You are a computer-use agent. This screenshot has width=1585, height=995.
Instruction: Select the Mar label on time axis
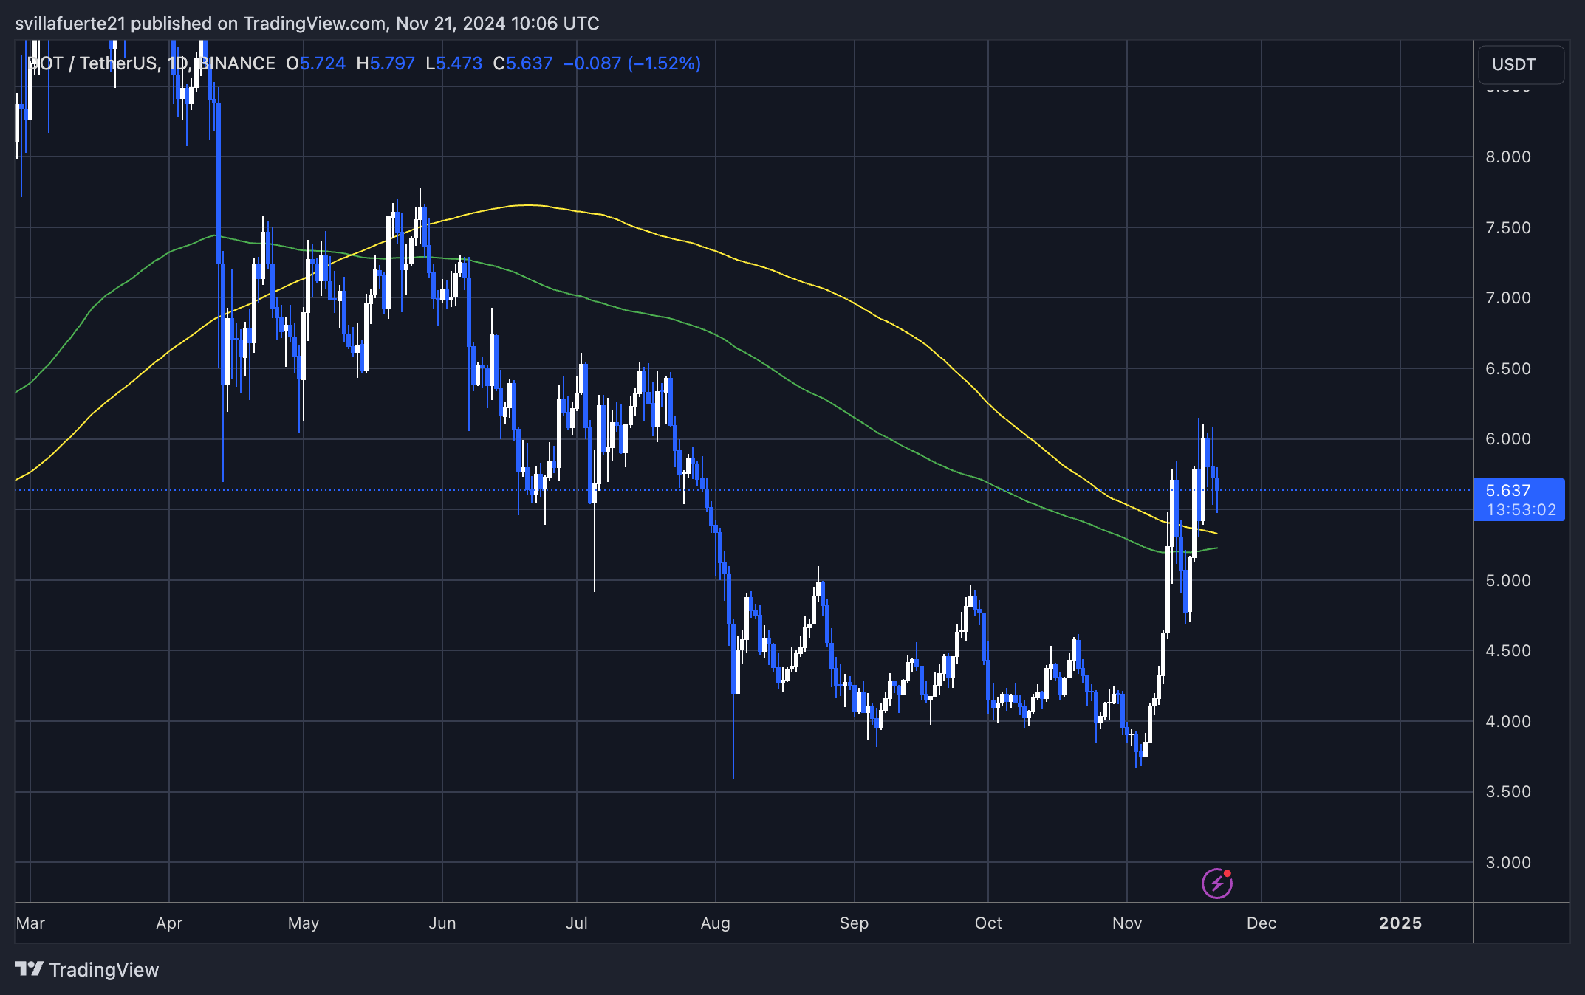pyautogui.click(x=30, y=923)
